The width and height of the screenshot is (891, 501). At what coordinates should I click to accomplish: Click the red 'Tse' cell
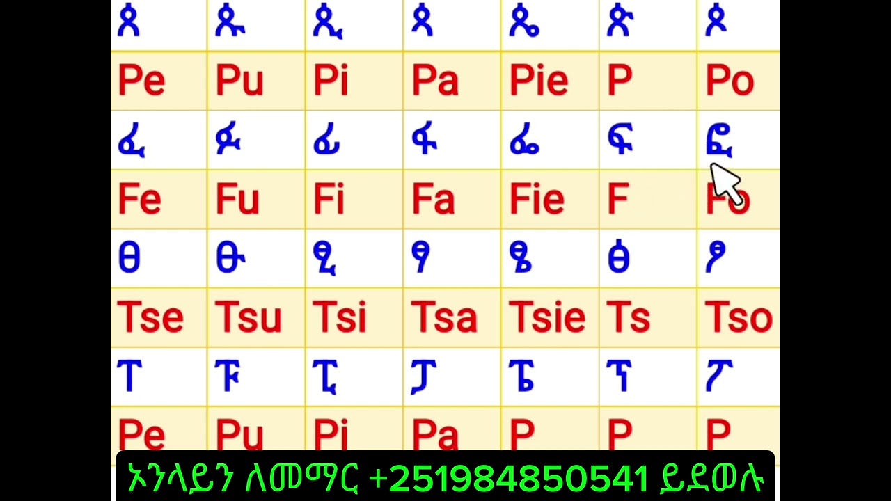pos(150,317)
